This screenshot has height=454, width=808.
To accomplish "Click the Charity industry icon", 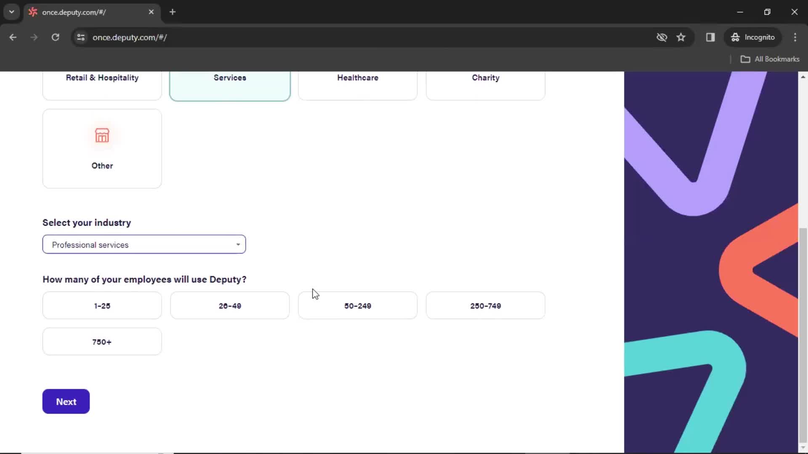I will pyautogui.click(x=486, y=83).
